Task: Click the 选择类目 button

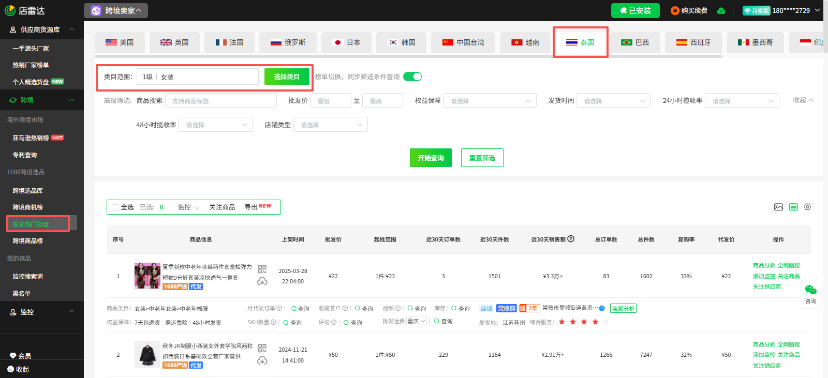Action: (287, 77)
